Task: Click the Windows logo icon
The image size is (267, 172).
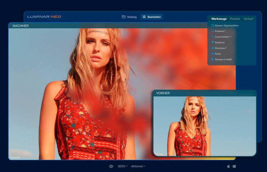Action: (x=234, y=166)
